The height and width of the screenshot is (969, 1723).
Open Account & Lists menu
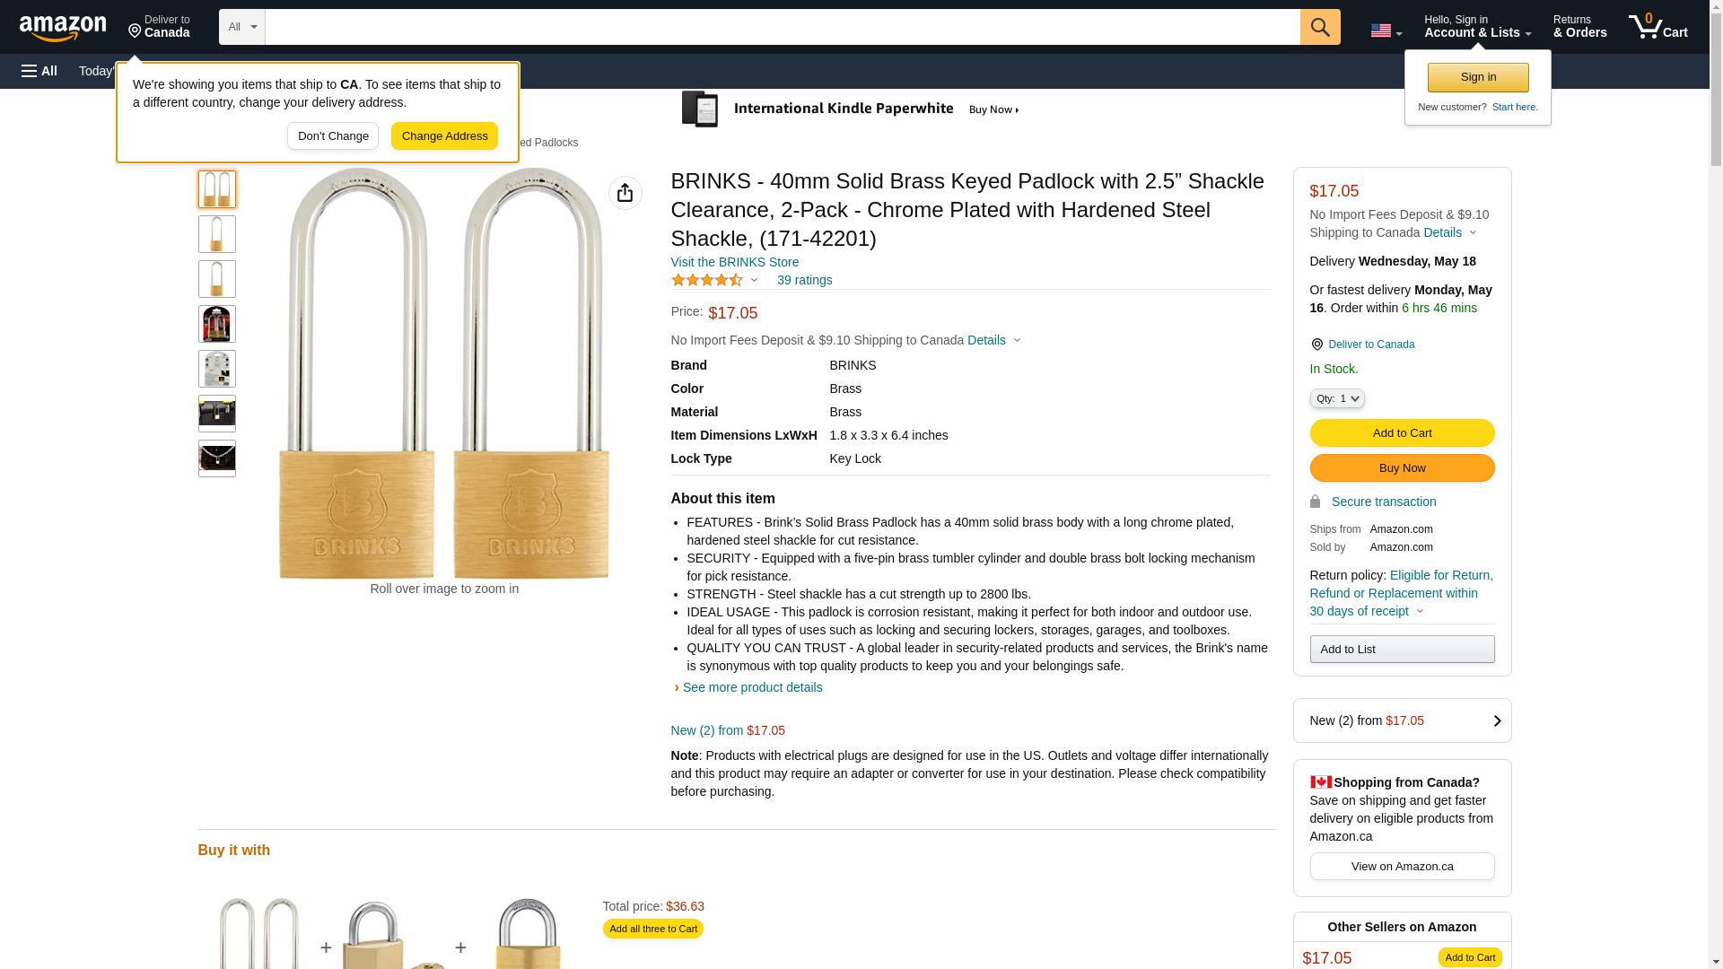(1477, 27)
